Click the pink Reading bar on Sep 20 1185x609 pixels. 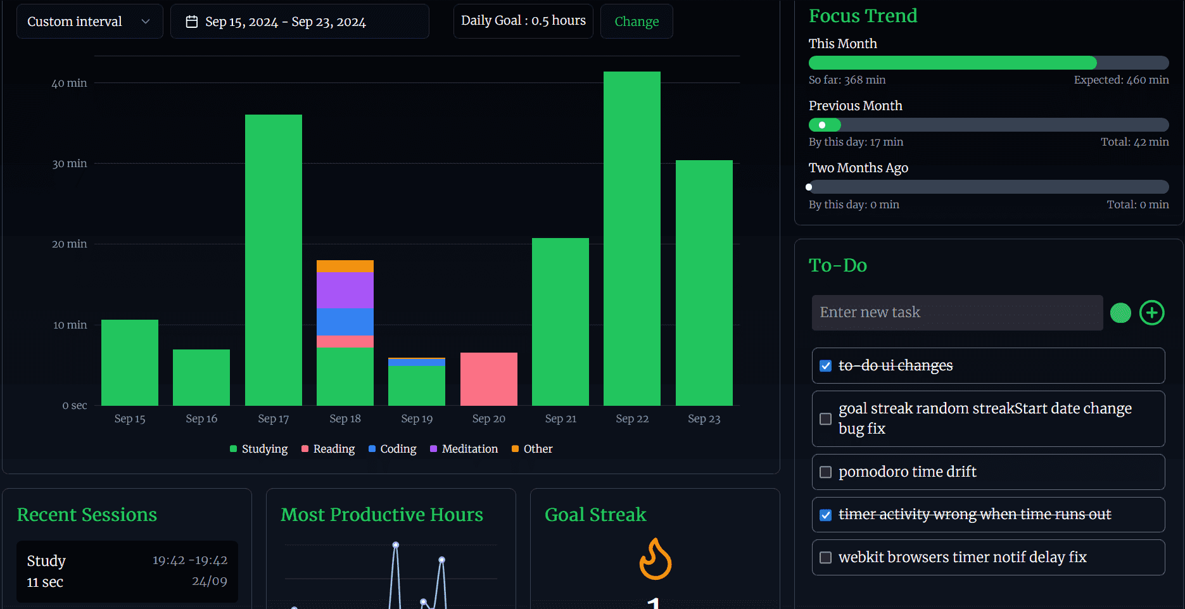click(489, 379)
